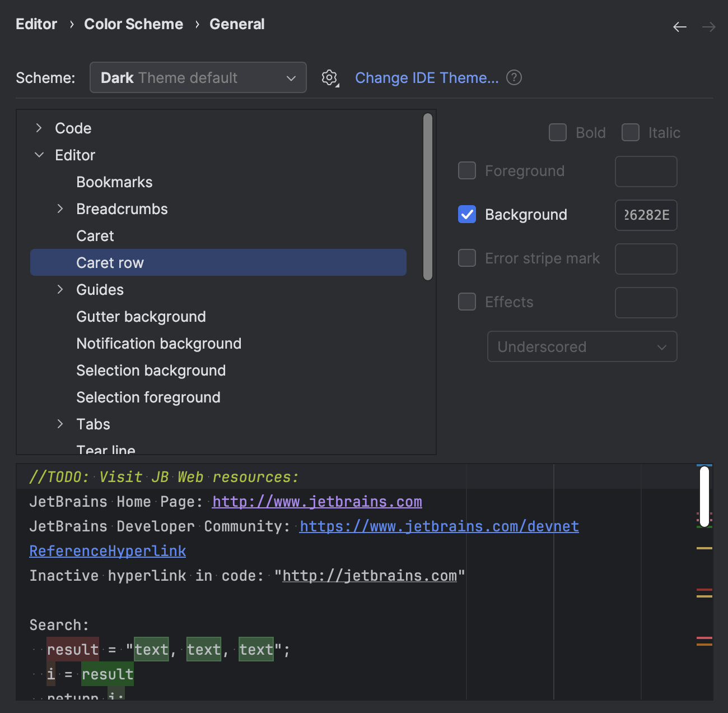Click the lowest red marker in error stripe
Screen dimensions: 728x713
click(704, 639)
